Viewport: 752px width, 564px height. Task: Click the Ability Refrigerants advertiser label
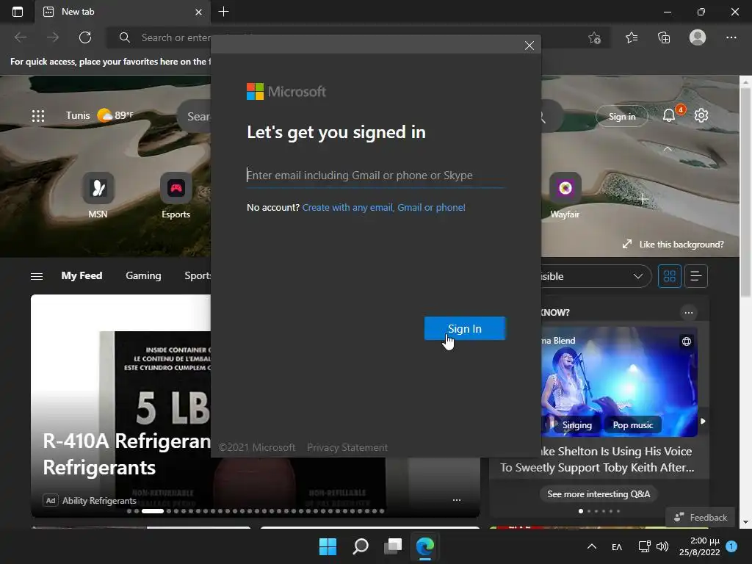(99, 501)
